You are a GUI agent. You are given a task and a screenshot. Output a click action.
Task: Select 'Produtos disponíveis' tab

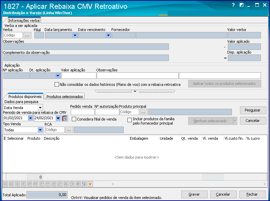coord(25,96)
